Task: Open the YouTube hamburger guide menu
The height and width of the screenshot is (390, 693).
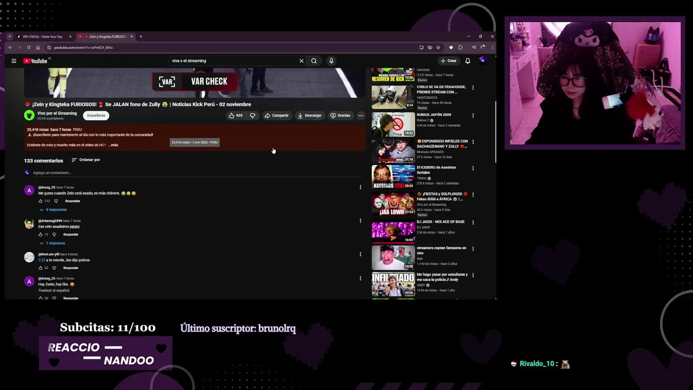Action: (14, 61)
